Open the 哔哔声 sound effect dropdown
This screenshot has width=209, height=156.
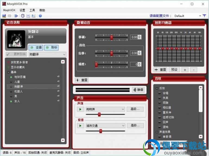[105, 109]
